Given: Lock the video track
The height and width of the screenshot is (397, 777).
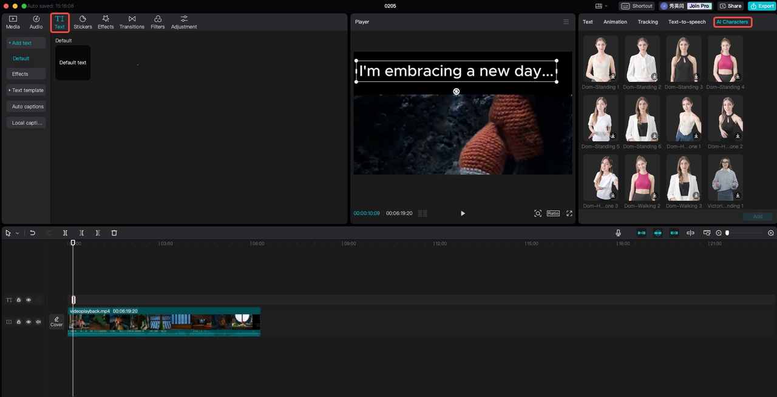Looking at the screenshot, I should click(x=19, y=322).
